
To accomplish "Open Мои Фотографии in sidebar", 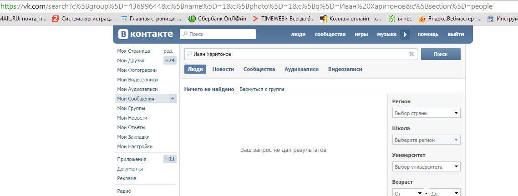I will point(137,70).
